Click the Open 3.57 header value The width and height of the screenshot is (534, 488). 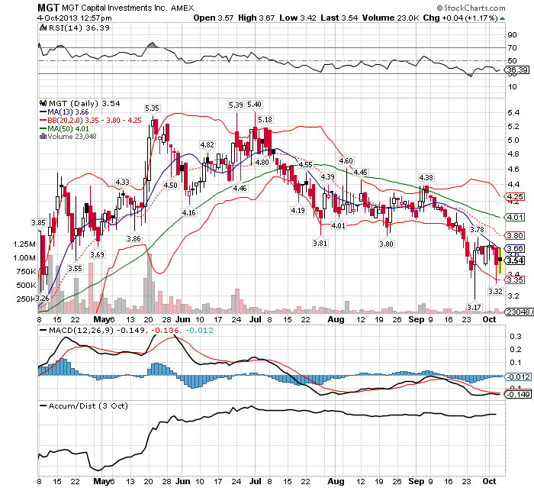[213, 18]
